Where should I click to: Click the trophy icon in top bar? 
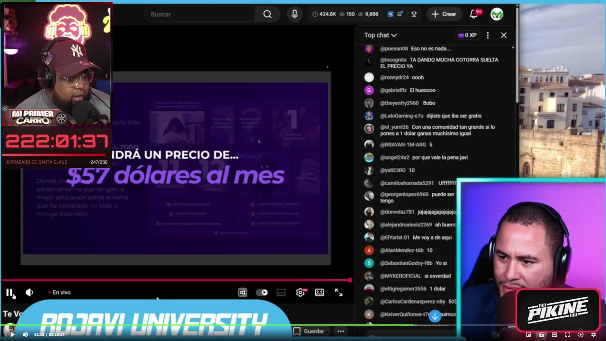[x=414, y=14]
